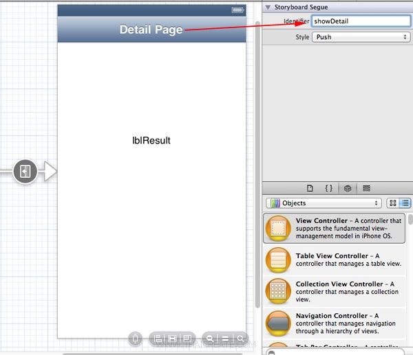The image size is (413, 355).
Task: Select View Controller in object library
Action: (334, 229)
